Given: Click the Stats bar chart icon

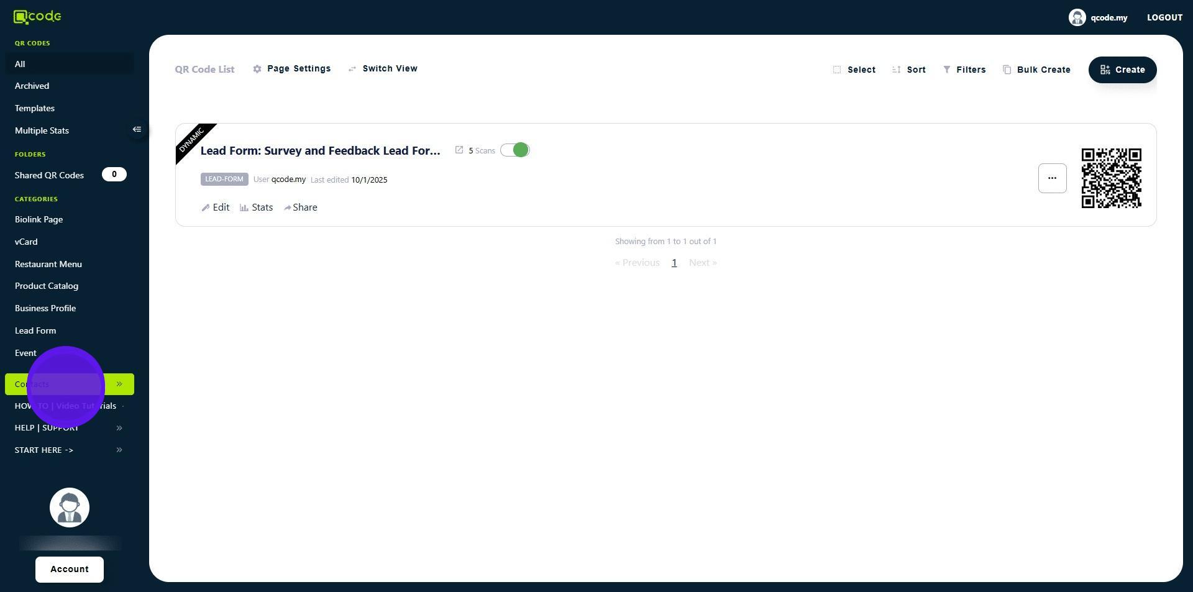Looking at the screenshot, I should [244, 207].
